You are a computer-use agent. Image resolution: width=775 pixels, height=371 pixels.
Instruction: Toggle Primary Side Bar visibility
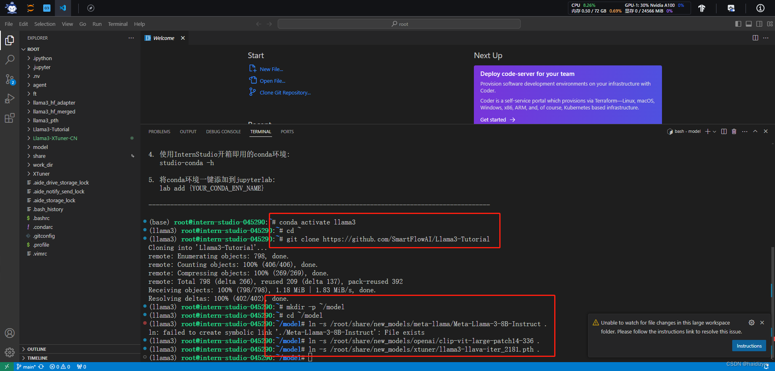[738, 24]
